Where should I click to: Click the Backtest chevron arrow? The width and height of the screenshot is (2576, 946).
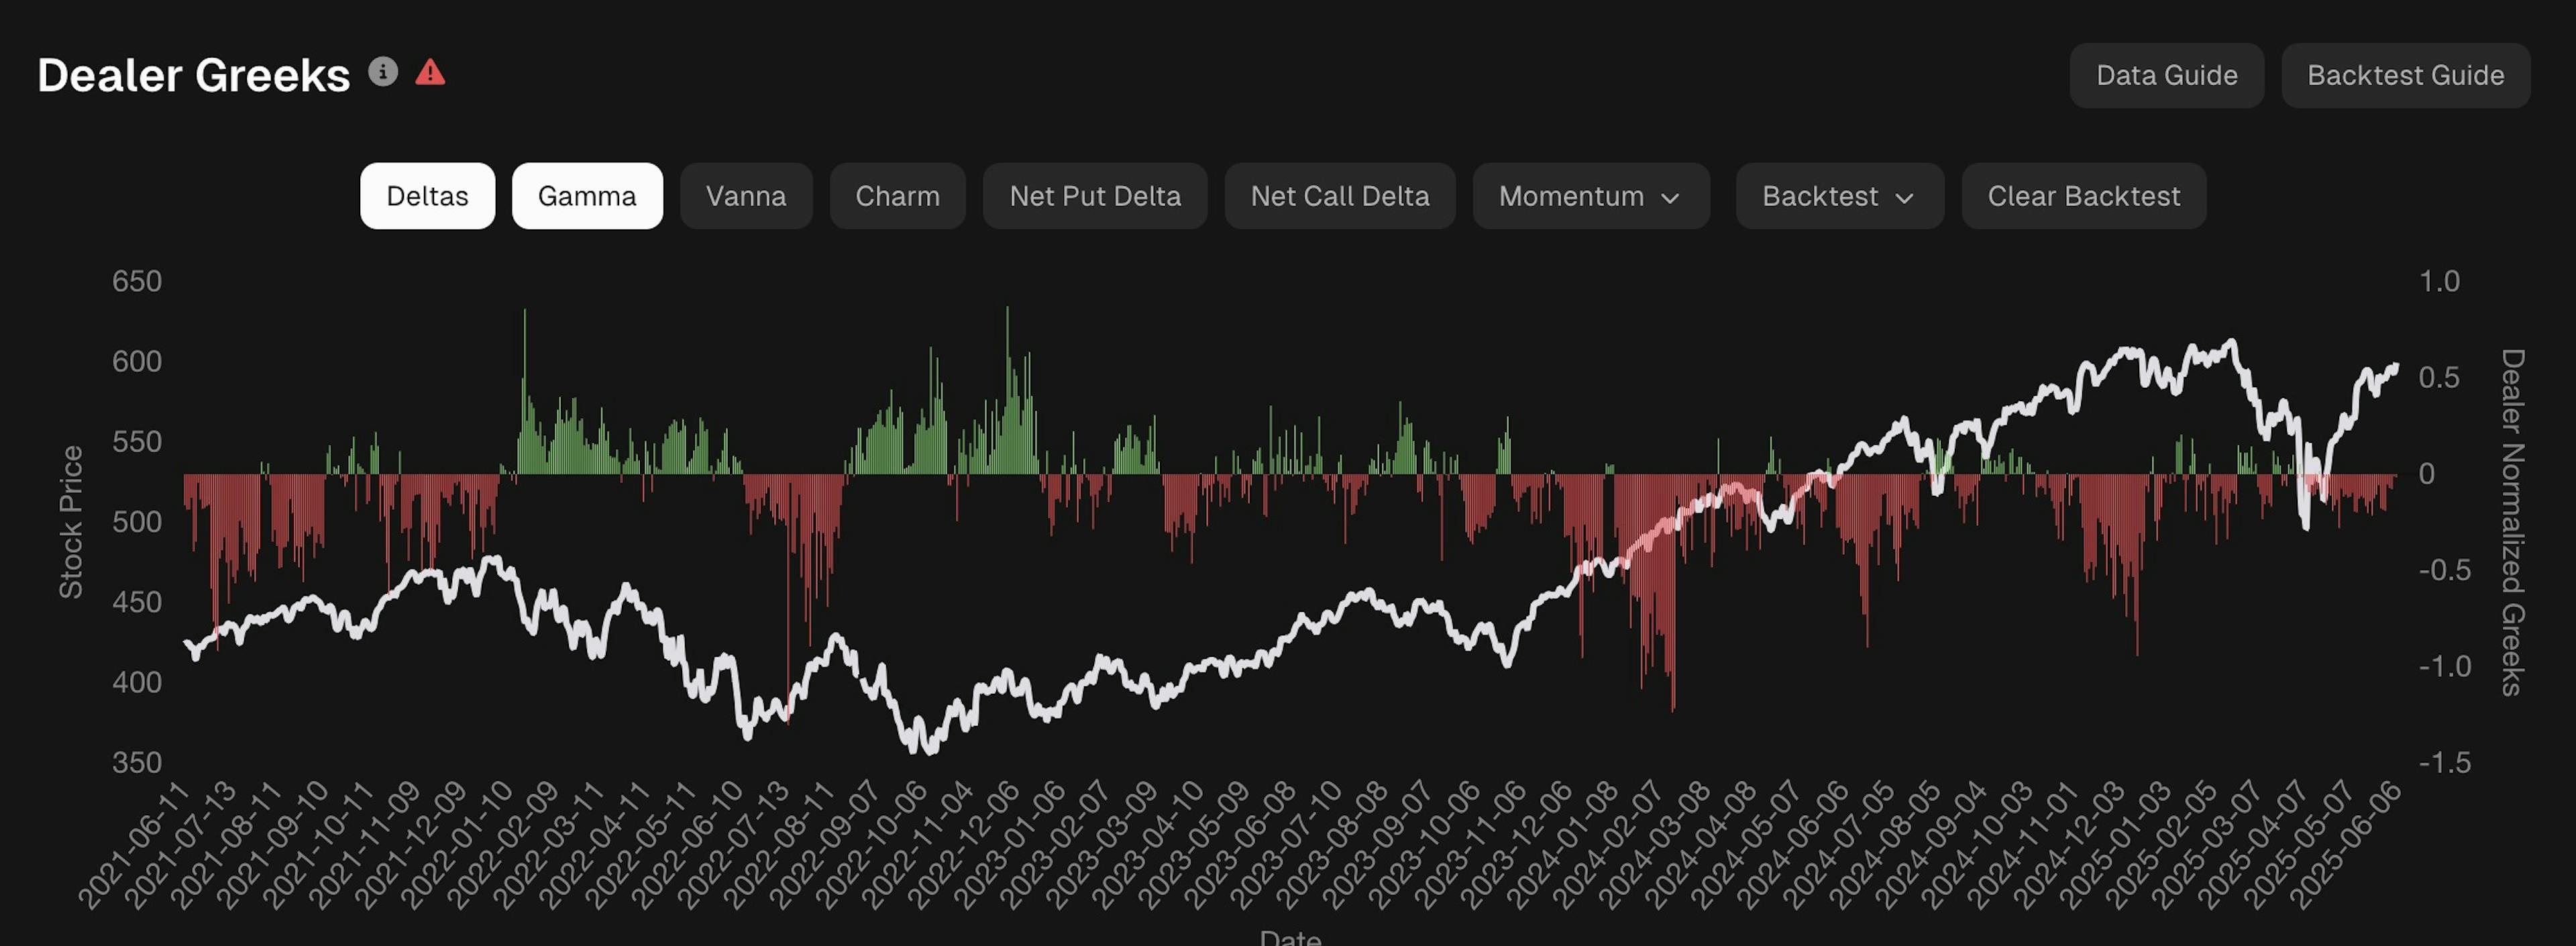(1904, 198)
